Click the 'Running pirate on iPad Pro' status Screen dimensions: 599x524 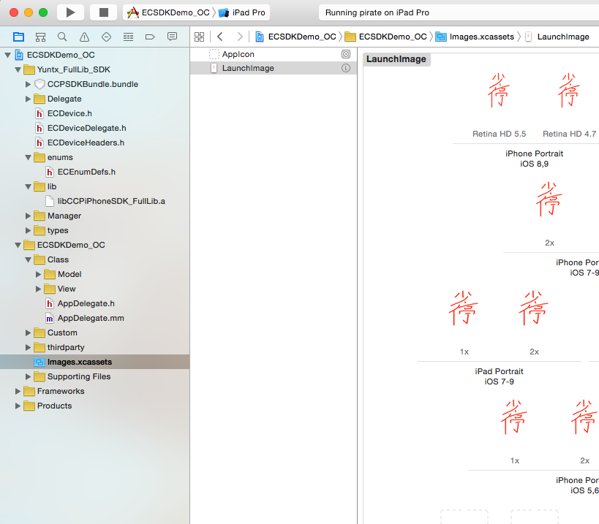[377, 12]
